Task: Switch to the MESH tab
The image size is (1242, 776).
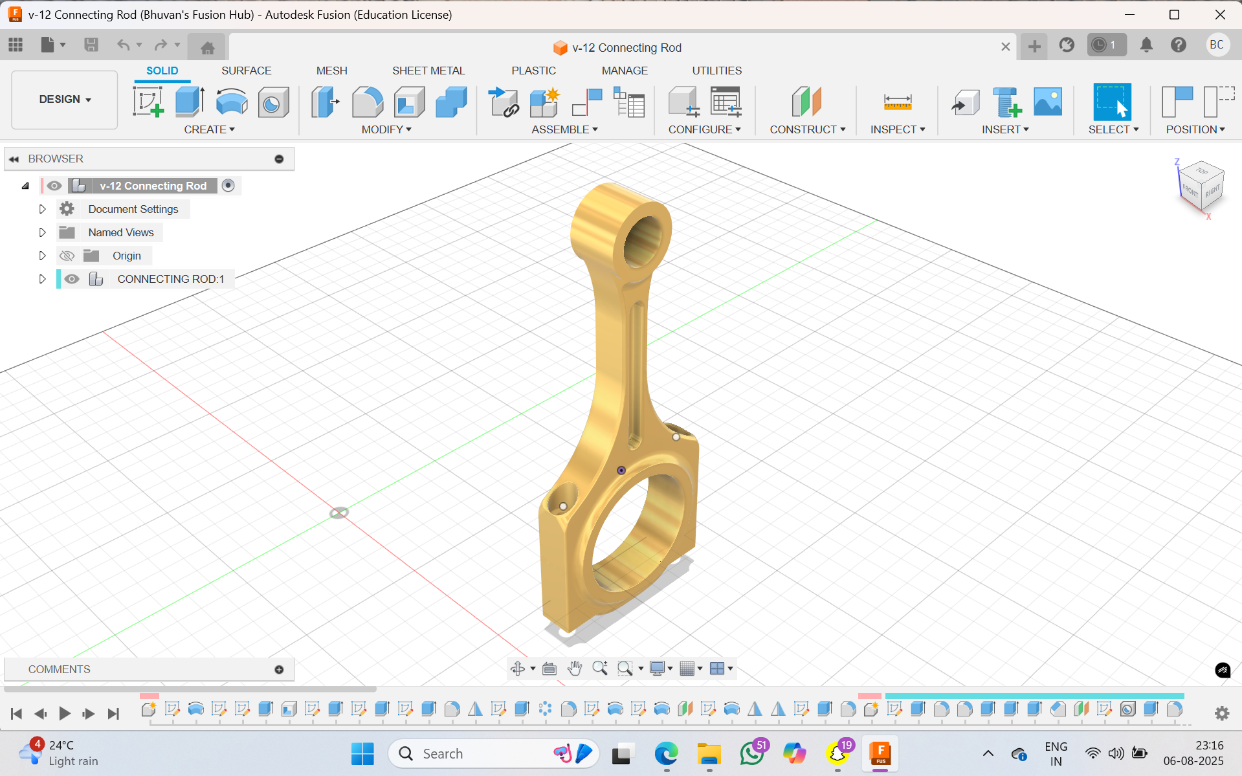Action: pyautogui.click(x=331, y=71)
